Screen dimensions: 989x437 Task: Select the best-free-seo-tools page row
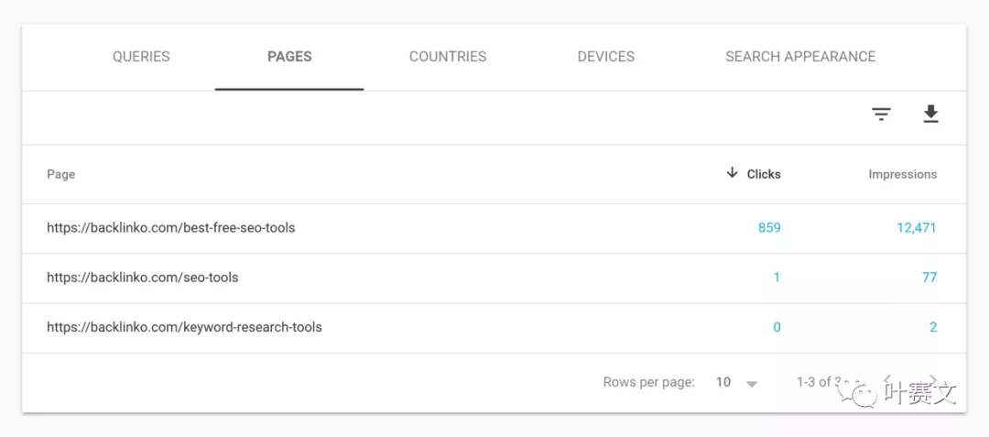[x=494, y=228]
